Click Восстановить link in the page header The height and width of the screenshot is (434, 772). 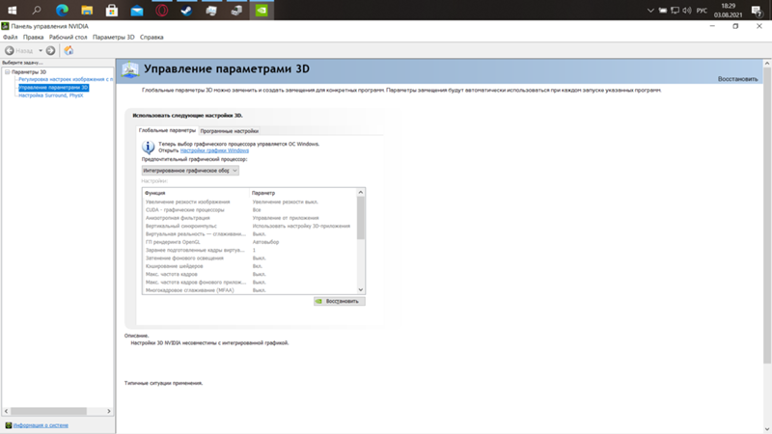click(x=737, y=79)
